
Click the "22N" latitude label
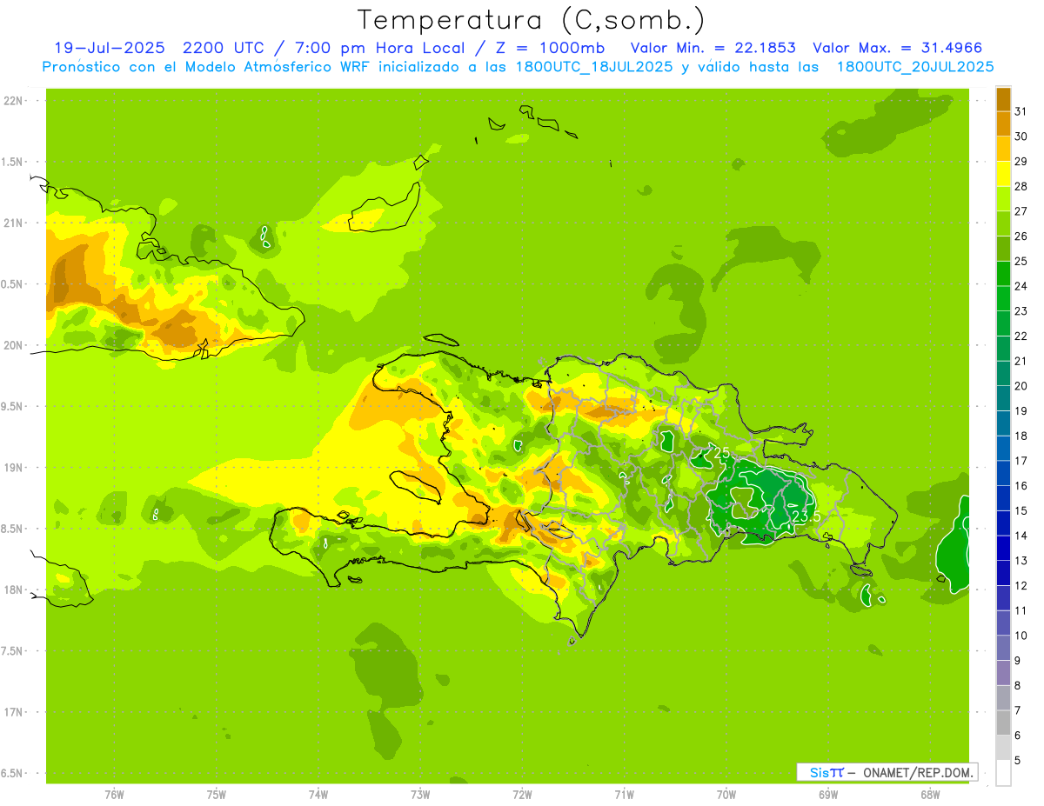point(13,101)
